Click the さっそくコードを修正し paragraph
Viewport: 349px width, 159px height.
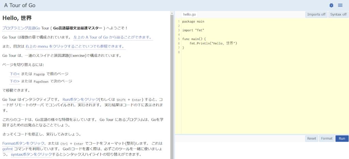click(42, 134)
